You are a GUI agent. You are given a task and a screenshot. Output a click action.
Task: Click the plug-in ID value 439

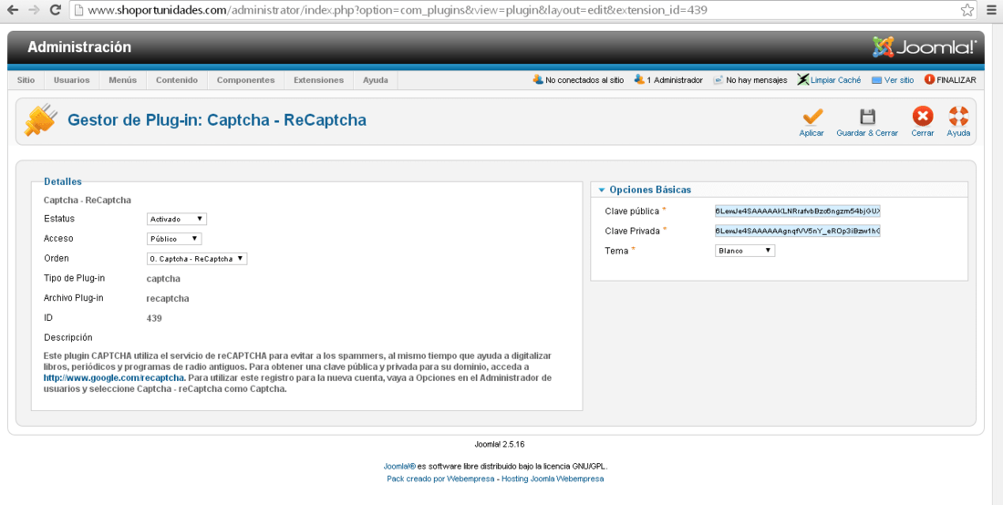pos(154,318)
